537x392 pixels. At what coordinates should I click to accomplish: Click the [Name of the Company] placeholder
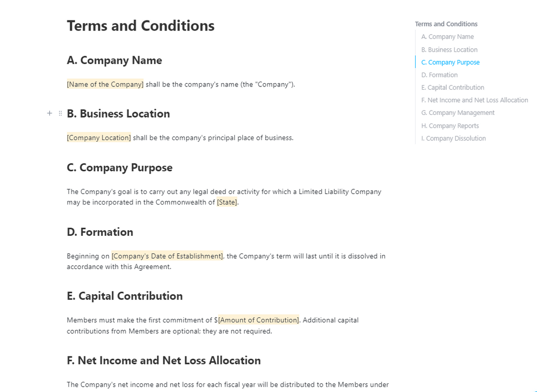(105, 84)
